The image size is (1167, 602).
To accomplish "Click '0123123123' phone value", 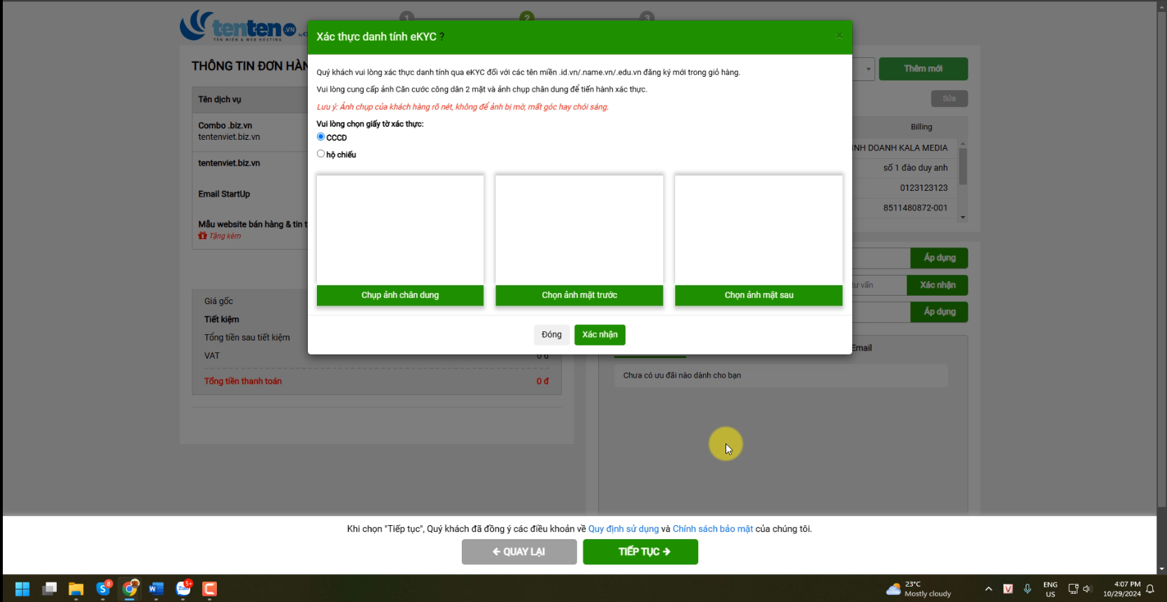I will tap(924, 188).
